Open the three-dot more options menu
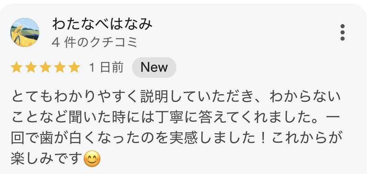 click(343, 32)
